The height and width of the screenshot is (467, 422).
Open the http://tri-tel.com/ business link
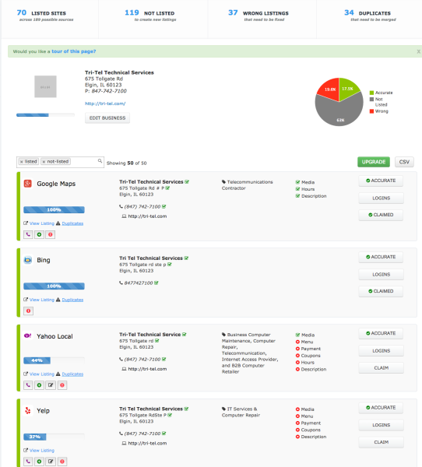(x=105, y=104)
